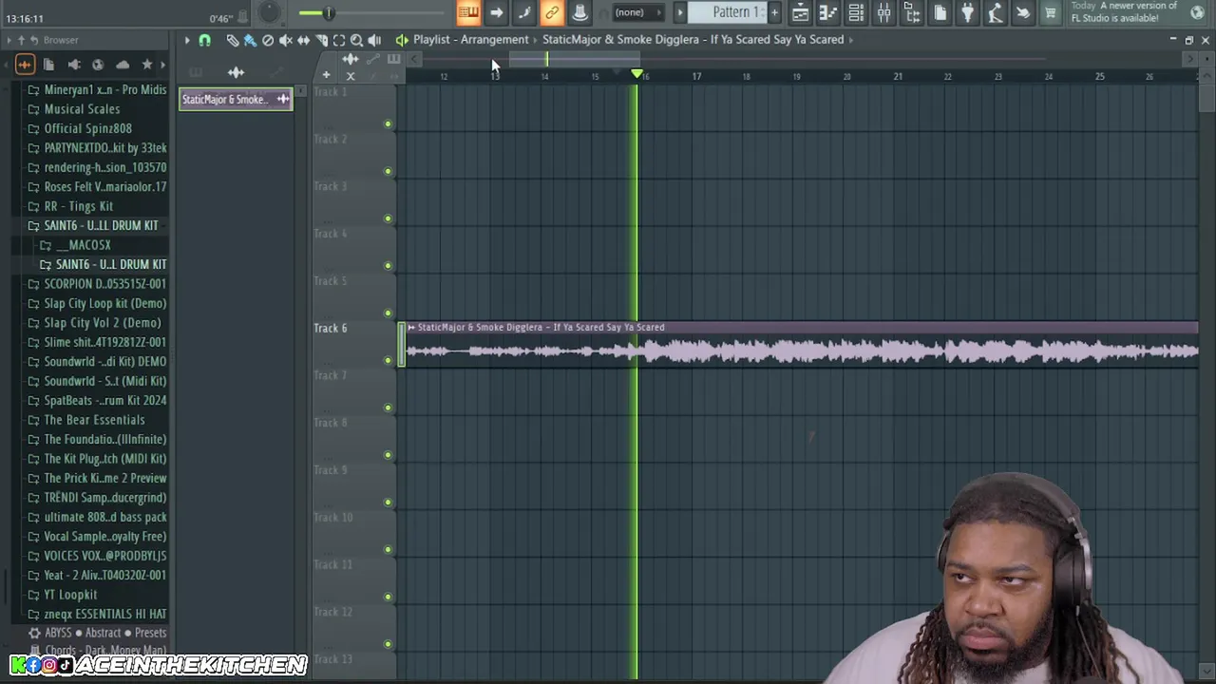Open the Piano roll view icon
1216x684 pixels.
[828, 12]
